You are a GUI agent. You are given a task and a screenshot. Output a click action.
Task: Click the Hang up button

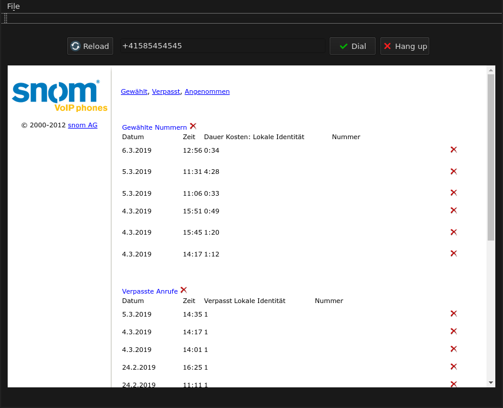tap(405, 46)
